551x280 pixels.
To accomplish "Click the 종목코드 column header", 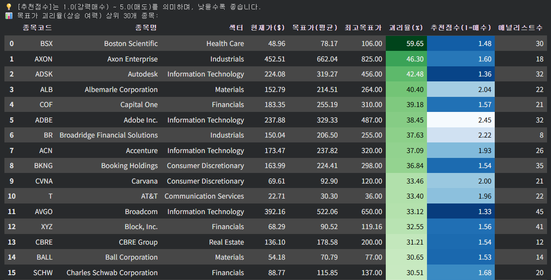I will coord(37,28).
